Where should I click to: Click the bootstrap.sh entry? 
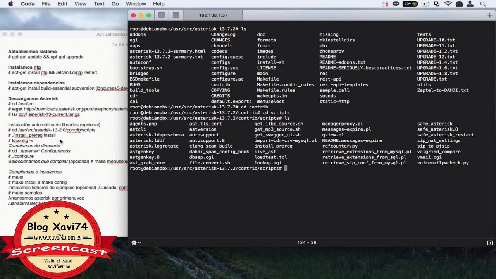146,68
